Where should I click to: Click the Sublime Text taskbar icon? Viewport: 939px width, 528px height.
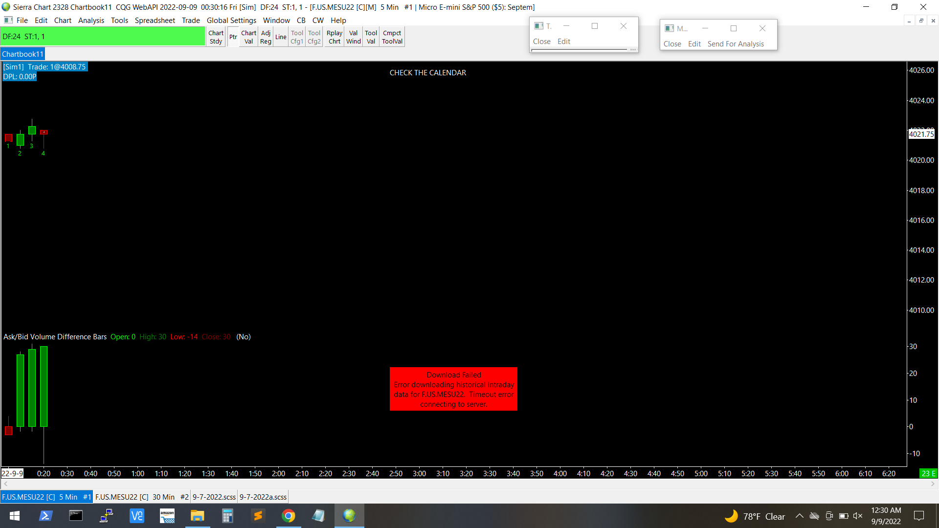(258, 516)
